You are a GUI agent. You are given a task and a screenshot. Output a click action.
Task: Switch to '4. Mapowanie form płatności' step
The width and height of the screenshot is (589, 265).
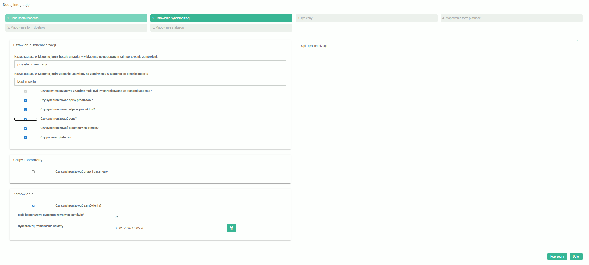(x=511, y=18)
